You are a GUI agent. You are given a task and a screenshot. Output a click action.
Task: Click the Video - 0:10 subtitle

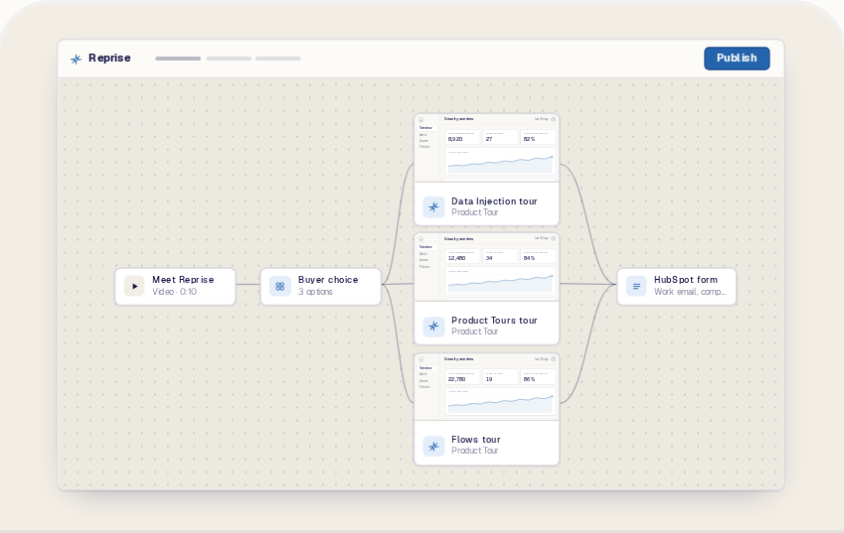click(x=174, y=292)
